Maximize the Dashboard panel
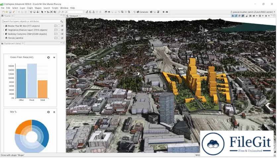 point(64,43)
